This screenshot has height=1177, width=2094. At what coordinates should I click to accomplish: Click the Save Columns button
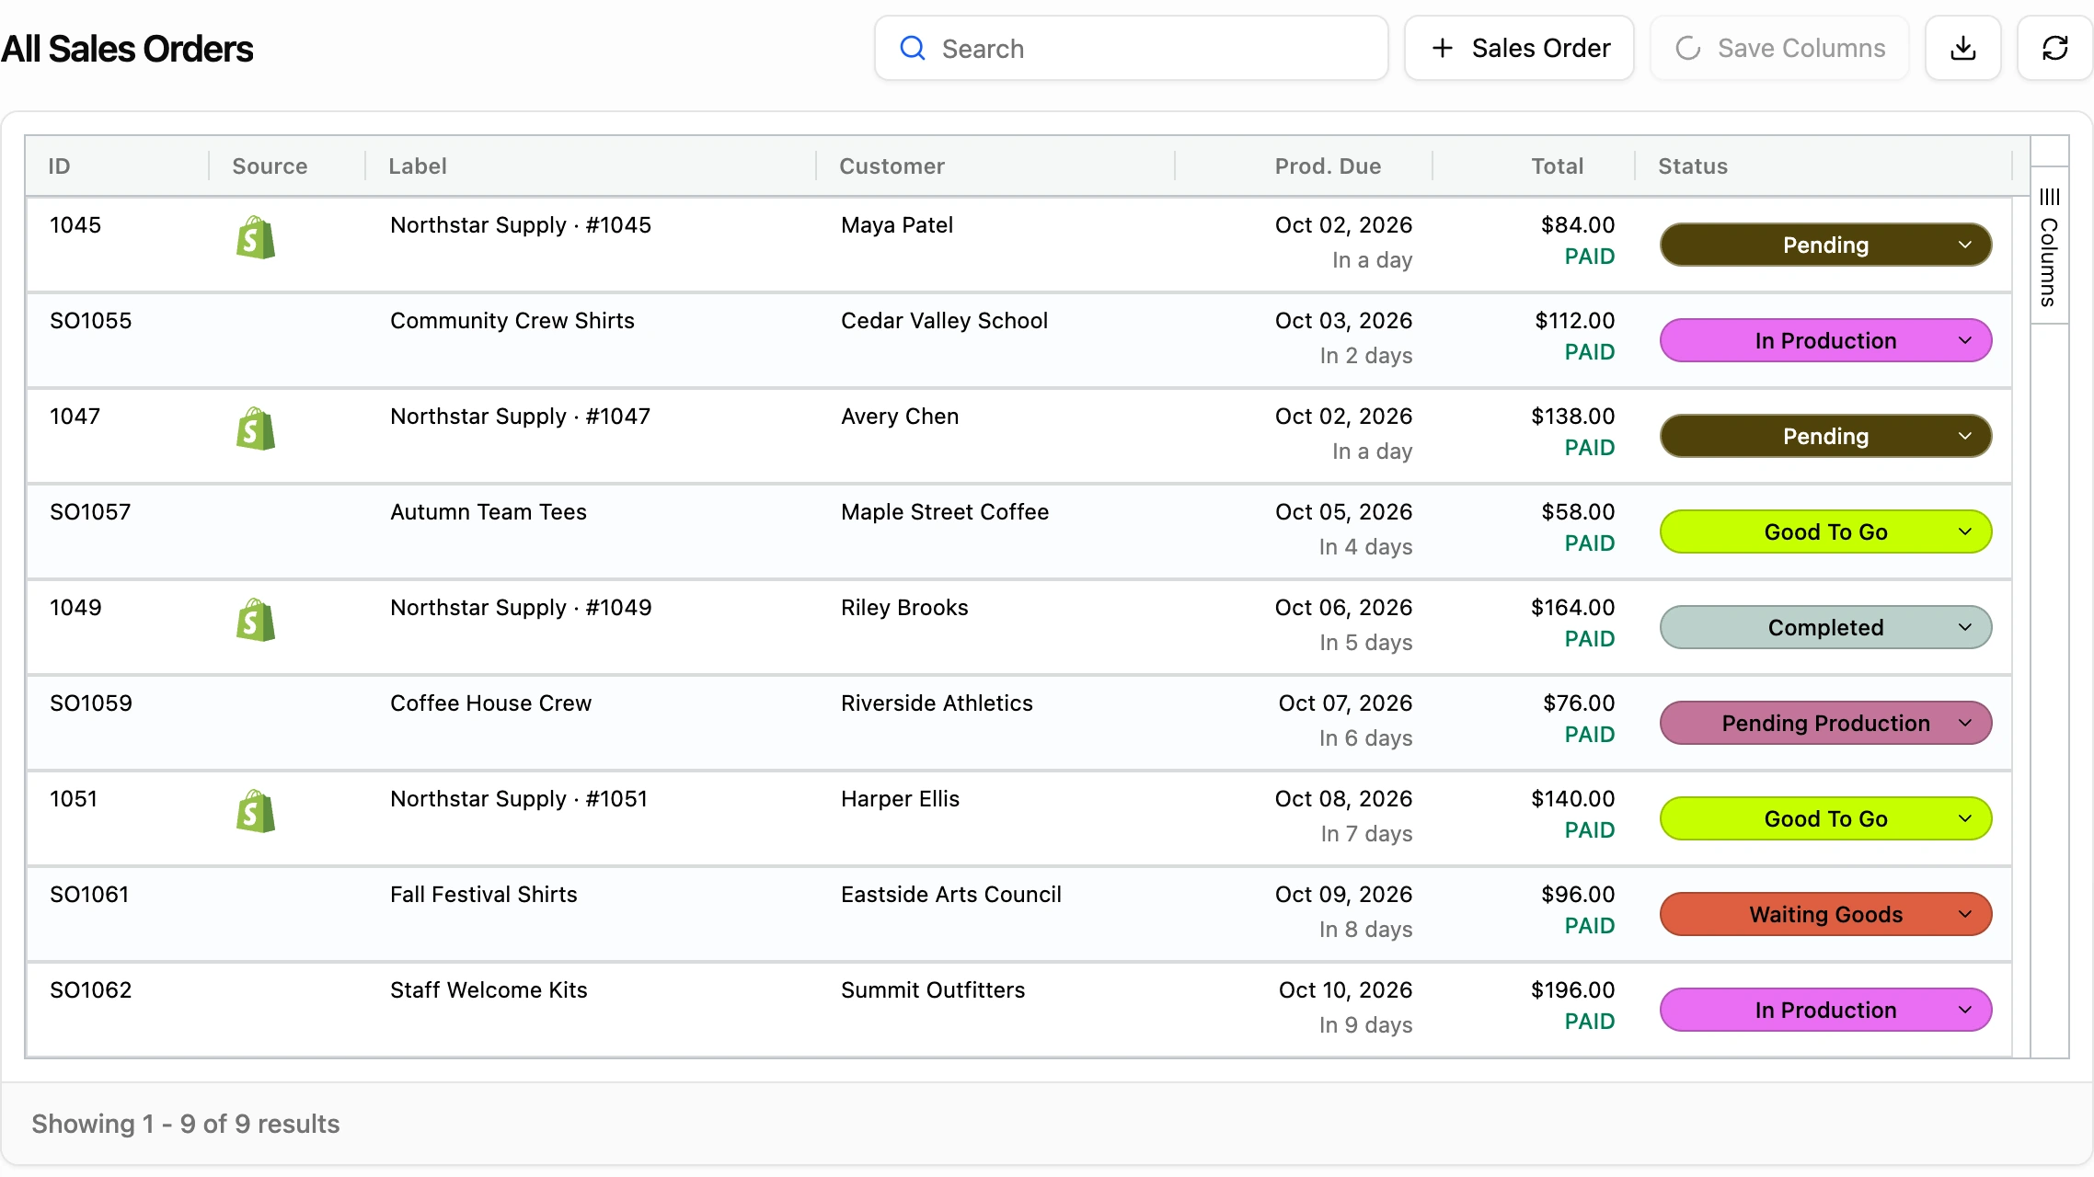[1779, 48]
